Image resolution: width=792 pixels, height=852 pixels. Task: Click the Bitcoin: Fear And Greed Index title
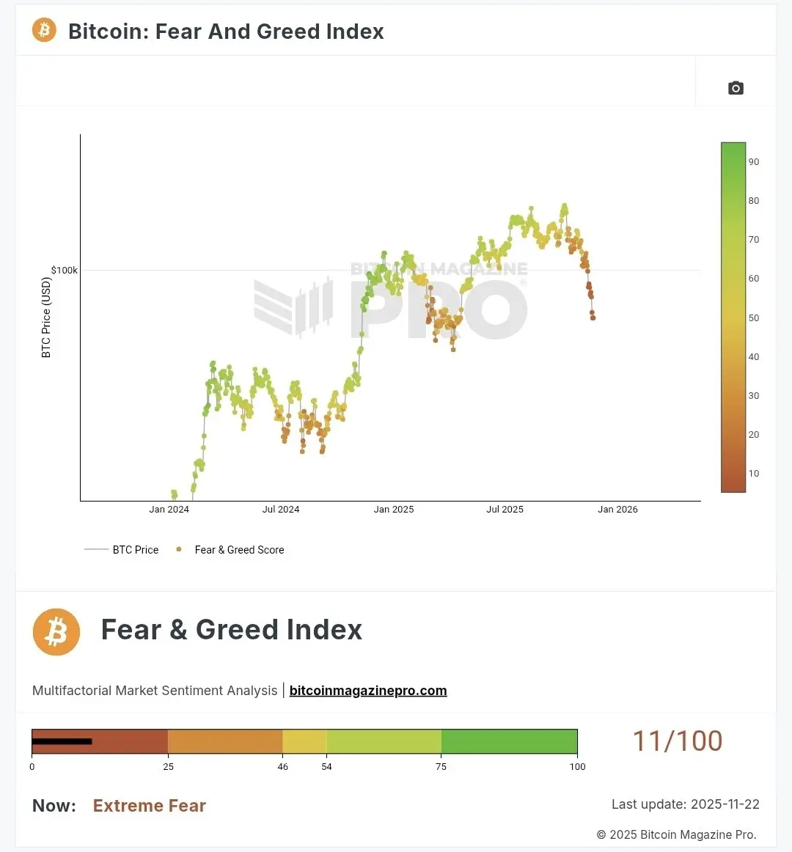[226, 32]
